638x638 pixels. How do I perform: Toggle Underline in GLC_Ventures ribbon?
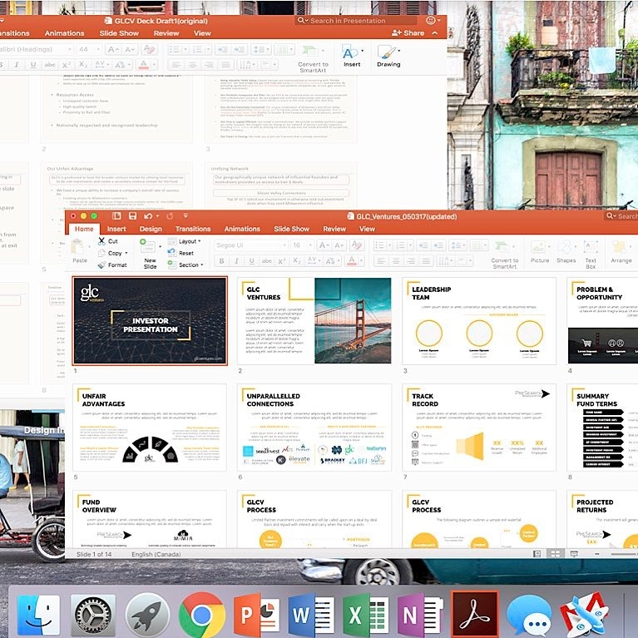251,261
